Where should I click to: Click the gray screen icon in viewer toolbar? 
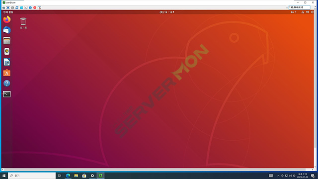pyautogui.click(x=26, y=8)
